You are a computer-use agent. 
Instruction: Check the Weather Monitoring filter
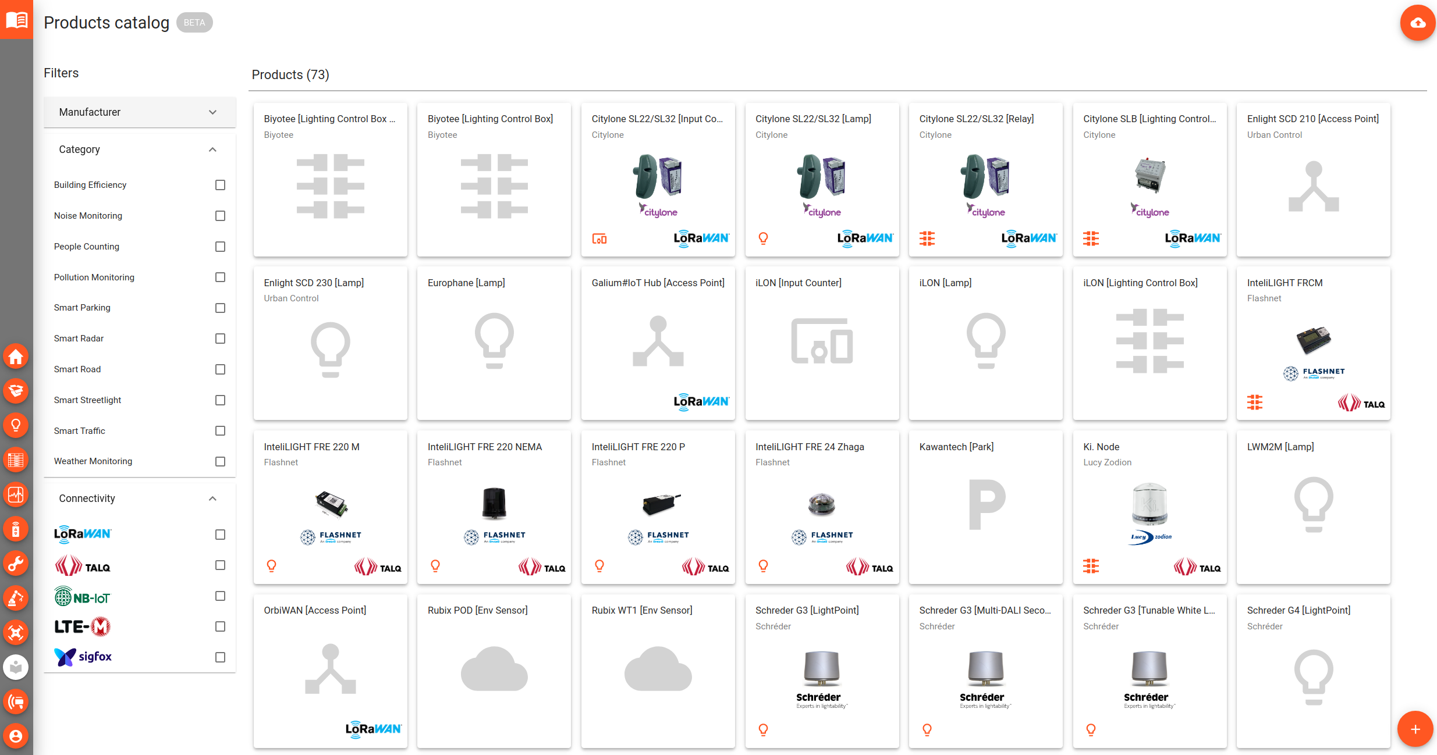click(220, 461)
